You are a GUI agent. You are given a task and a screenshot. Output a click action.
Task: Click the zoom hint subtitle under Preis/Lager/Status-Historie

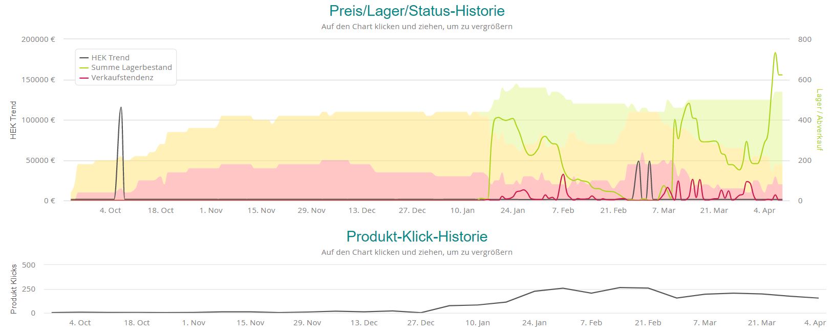(x=416, y=27)
